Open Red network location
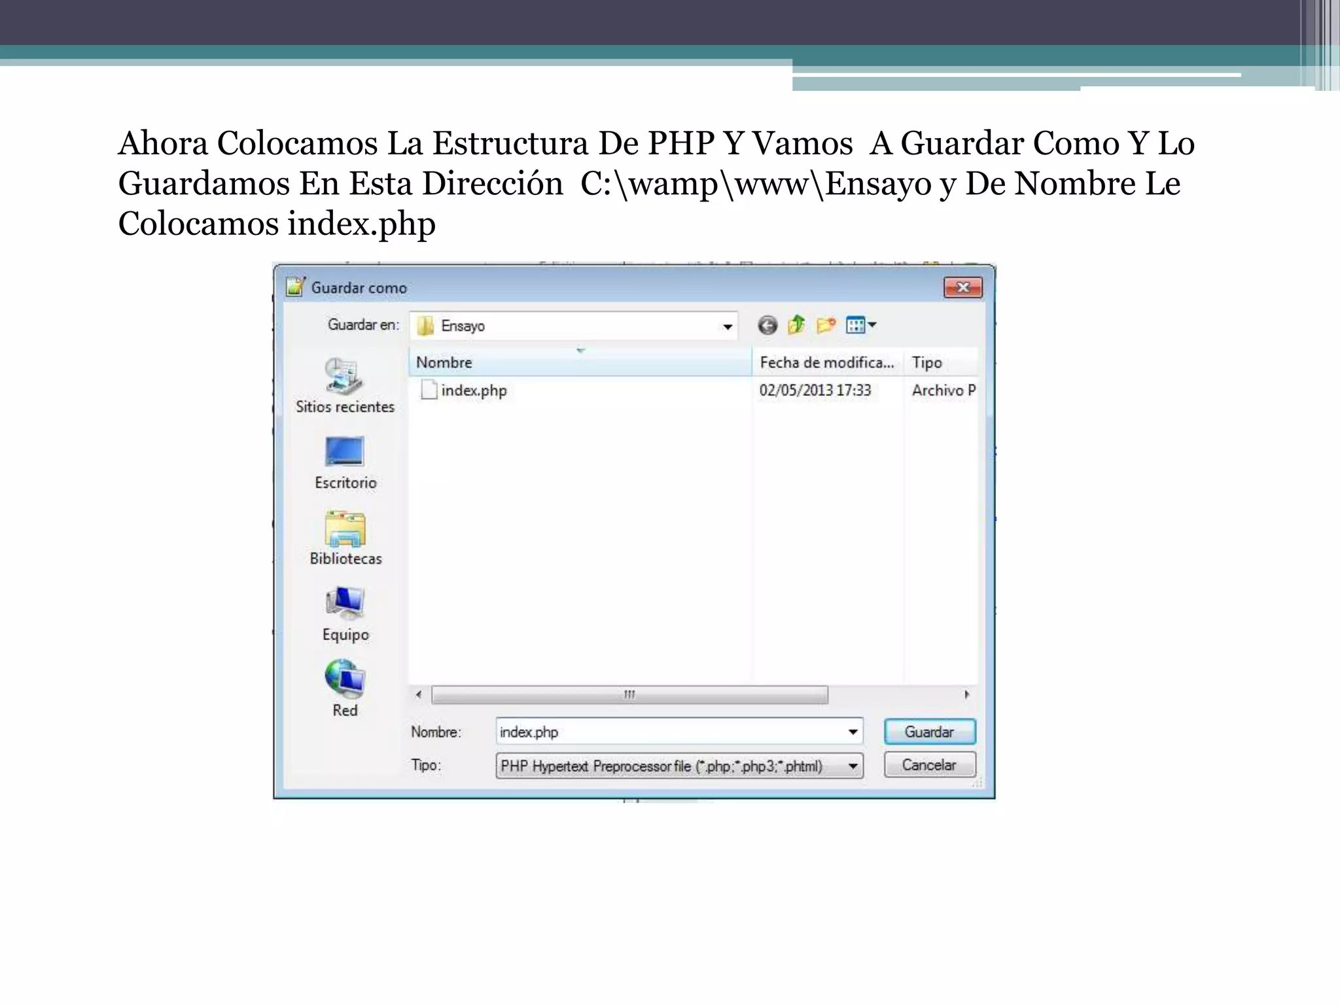This screenshot has height=1005, width=1340. [x=345, y=689]
